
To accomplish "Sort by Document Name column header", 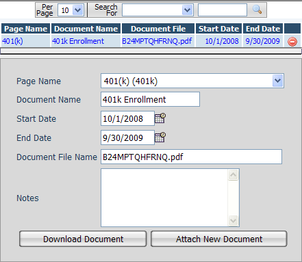I will 86,29.
